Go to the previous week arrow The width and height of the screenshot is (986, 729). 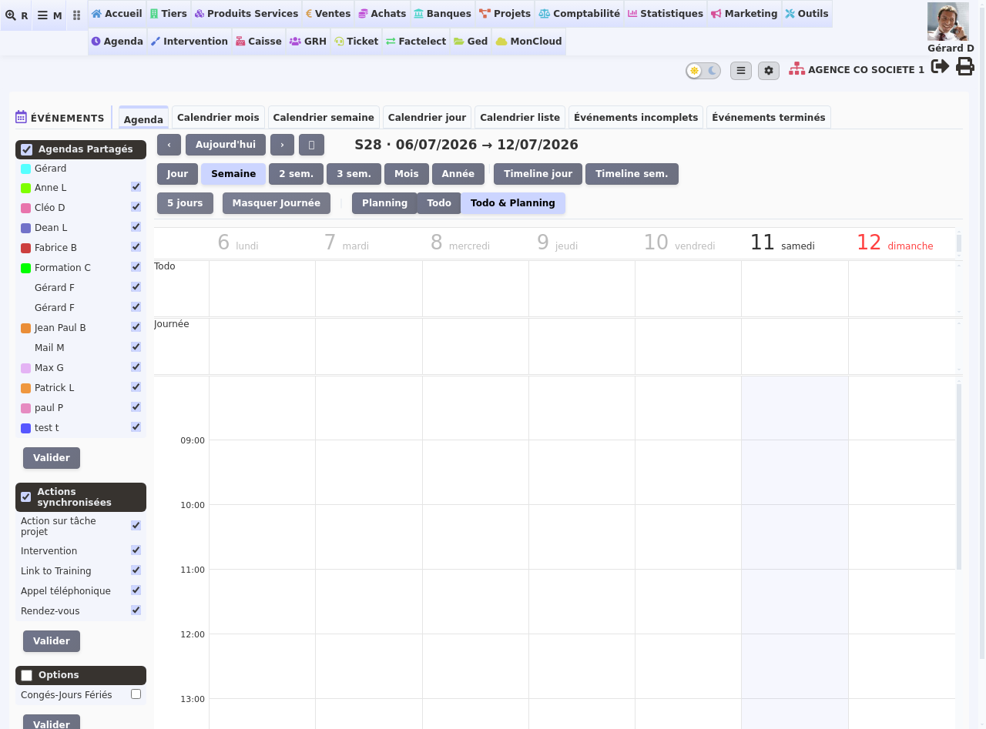pyautogui.click(x=169, y=145)
